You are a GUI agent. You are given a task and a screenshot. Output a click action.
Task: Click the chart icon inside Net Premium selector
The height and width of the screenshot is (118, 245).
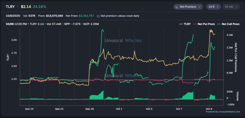(x=177, y=6)
